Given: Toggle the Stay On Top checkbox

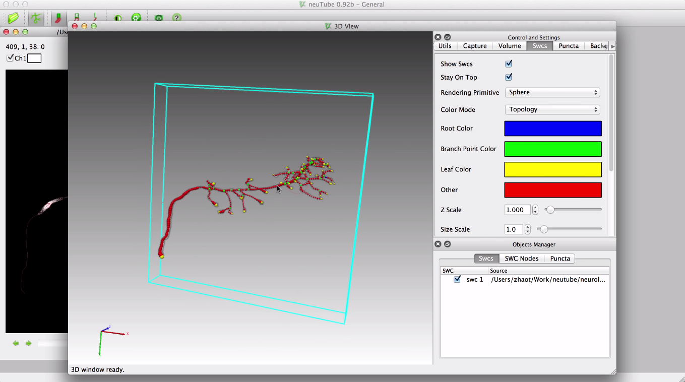Looking at the screenshot, I should coord(509,77).
